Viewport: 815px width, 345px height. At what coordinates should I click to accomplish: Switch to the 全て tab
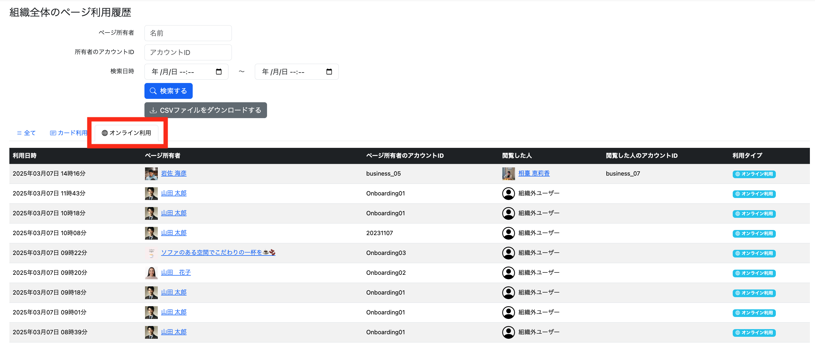[26, 133]
